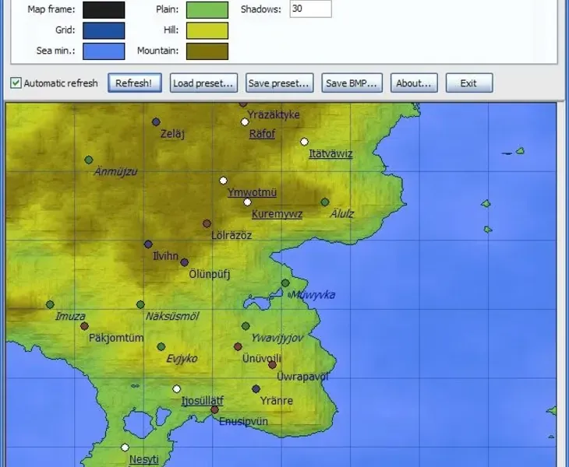
Task: Change the Mountain brown color swatch
Action: pos(207,51)
